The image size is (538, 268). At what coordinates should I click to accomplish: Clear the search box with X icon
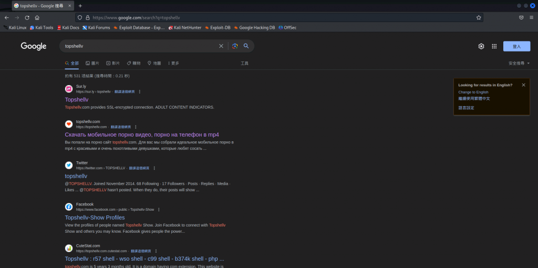(221, 46)
